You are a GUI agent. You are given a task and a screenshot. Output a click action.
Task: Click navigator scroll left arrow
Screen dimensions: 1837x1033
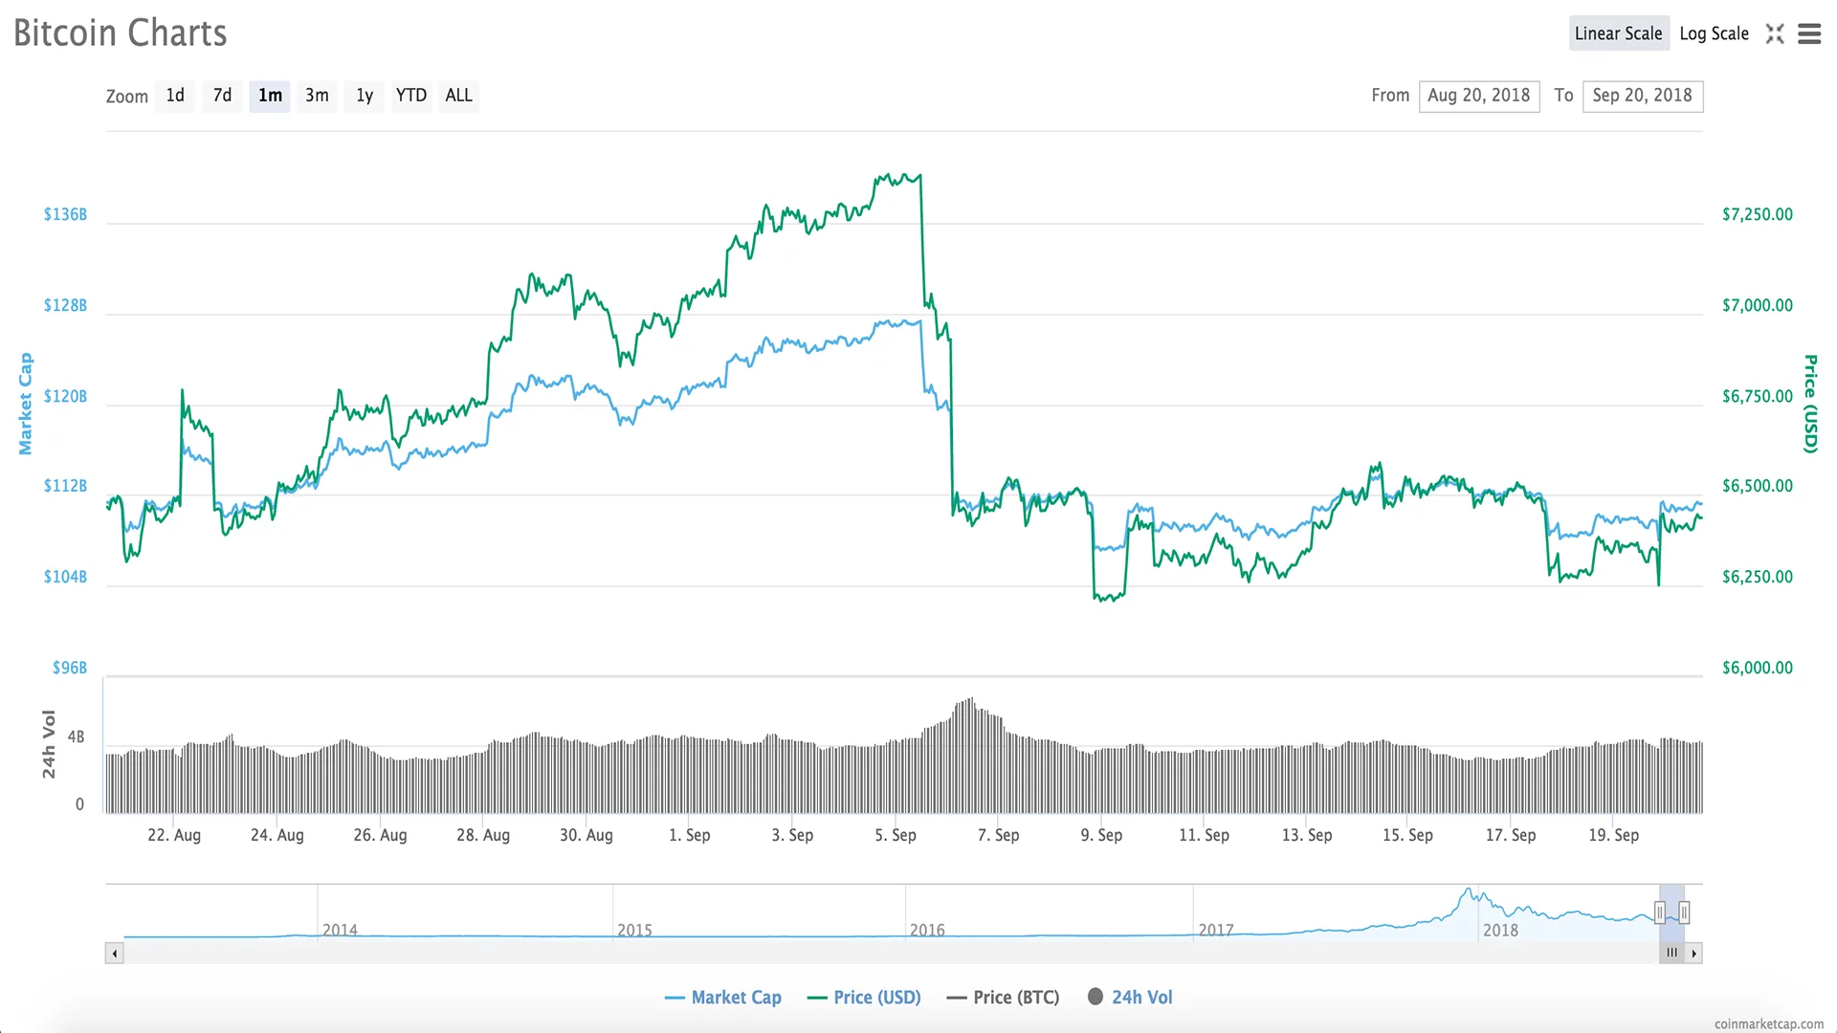click(115, 953)
